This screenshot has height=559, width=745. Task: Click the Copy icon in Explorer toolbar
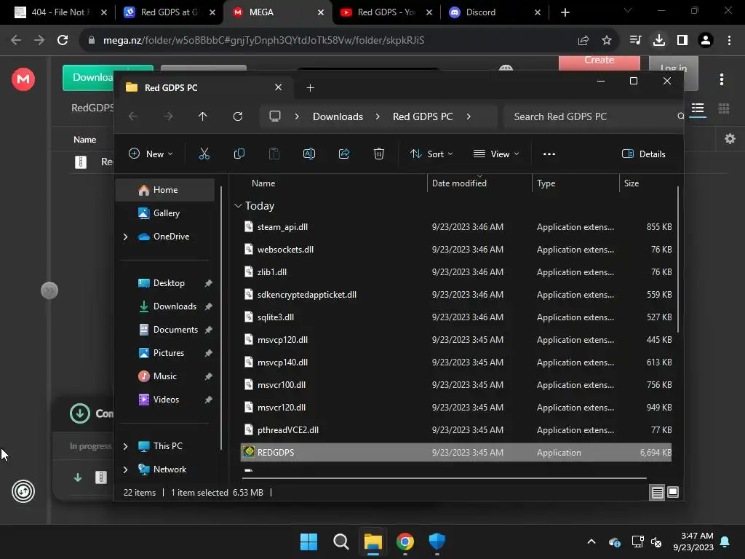point(239,154)
